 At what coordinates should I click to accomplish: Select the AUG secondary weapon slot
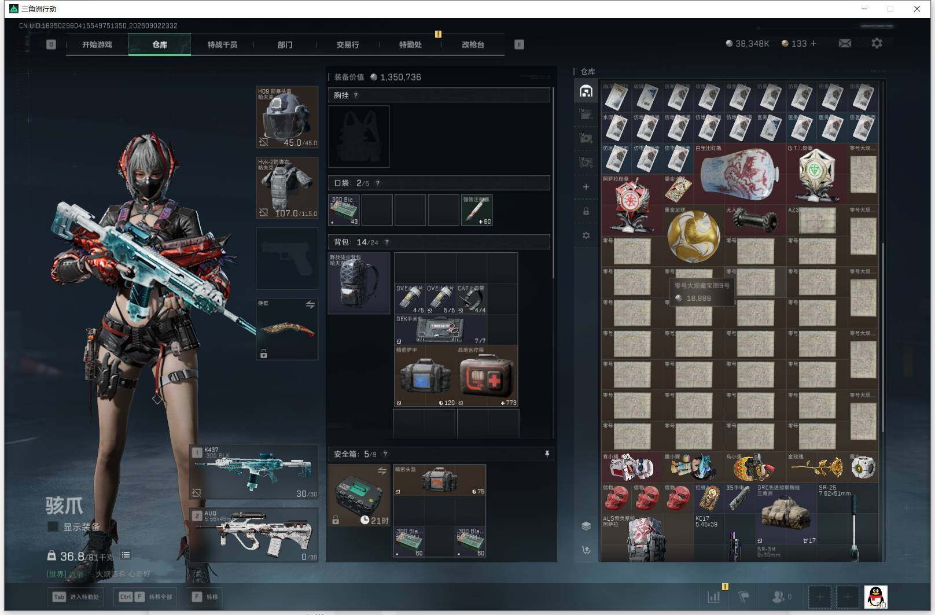tap(254, 535)
